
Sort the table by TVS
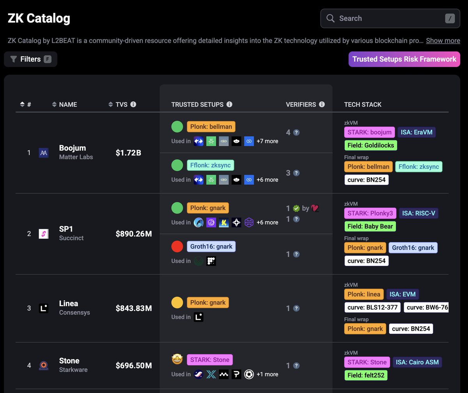coord(119,104)
